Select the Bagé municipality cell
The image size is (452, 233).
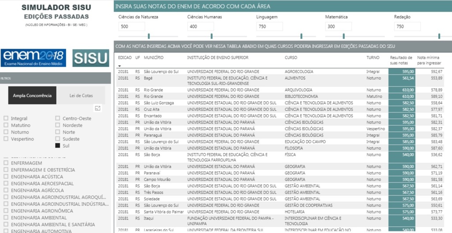tap(148, 78)
